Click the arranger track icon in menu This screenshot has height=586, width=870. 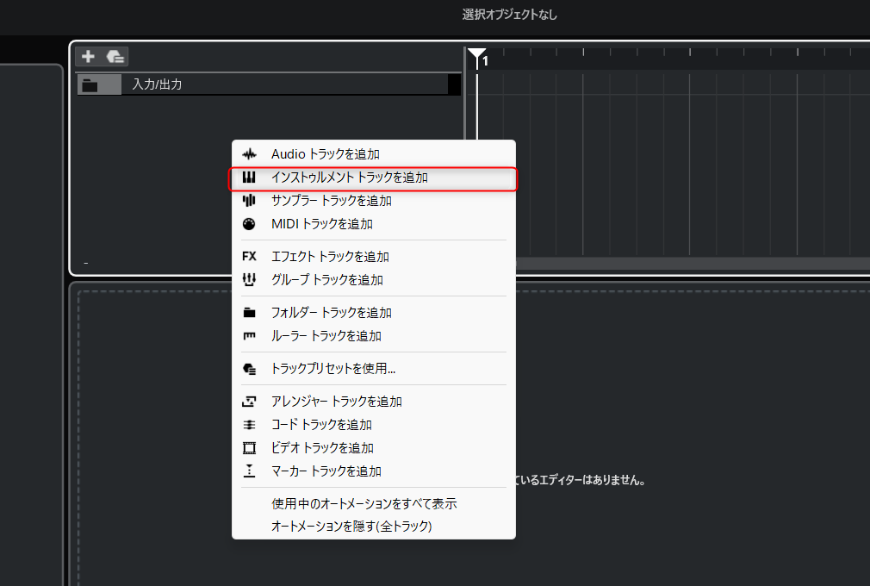point(249,402)
